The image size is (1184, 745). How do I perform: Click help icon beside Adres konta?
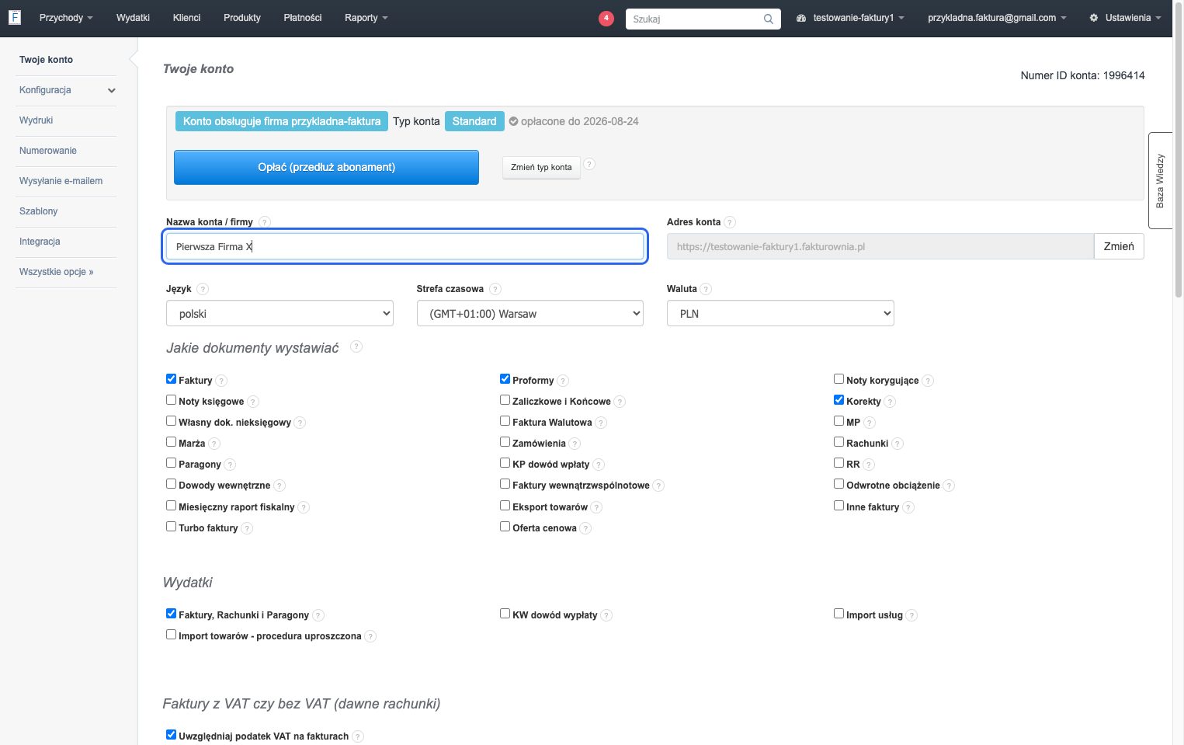pyautogui.click(x=730, y=222)
